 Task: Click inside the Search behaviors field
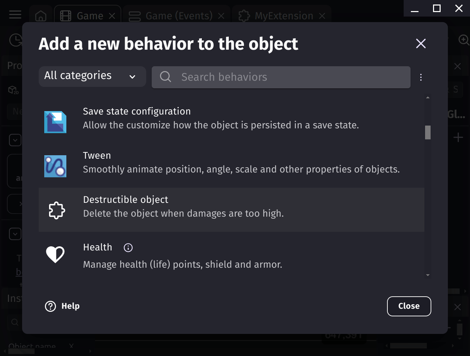(x=281, y=77)
